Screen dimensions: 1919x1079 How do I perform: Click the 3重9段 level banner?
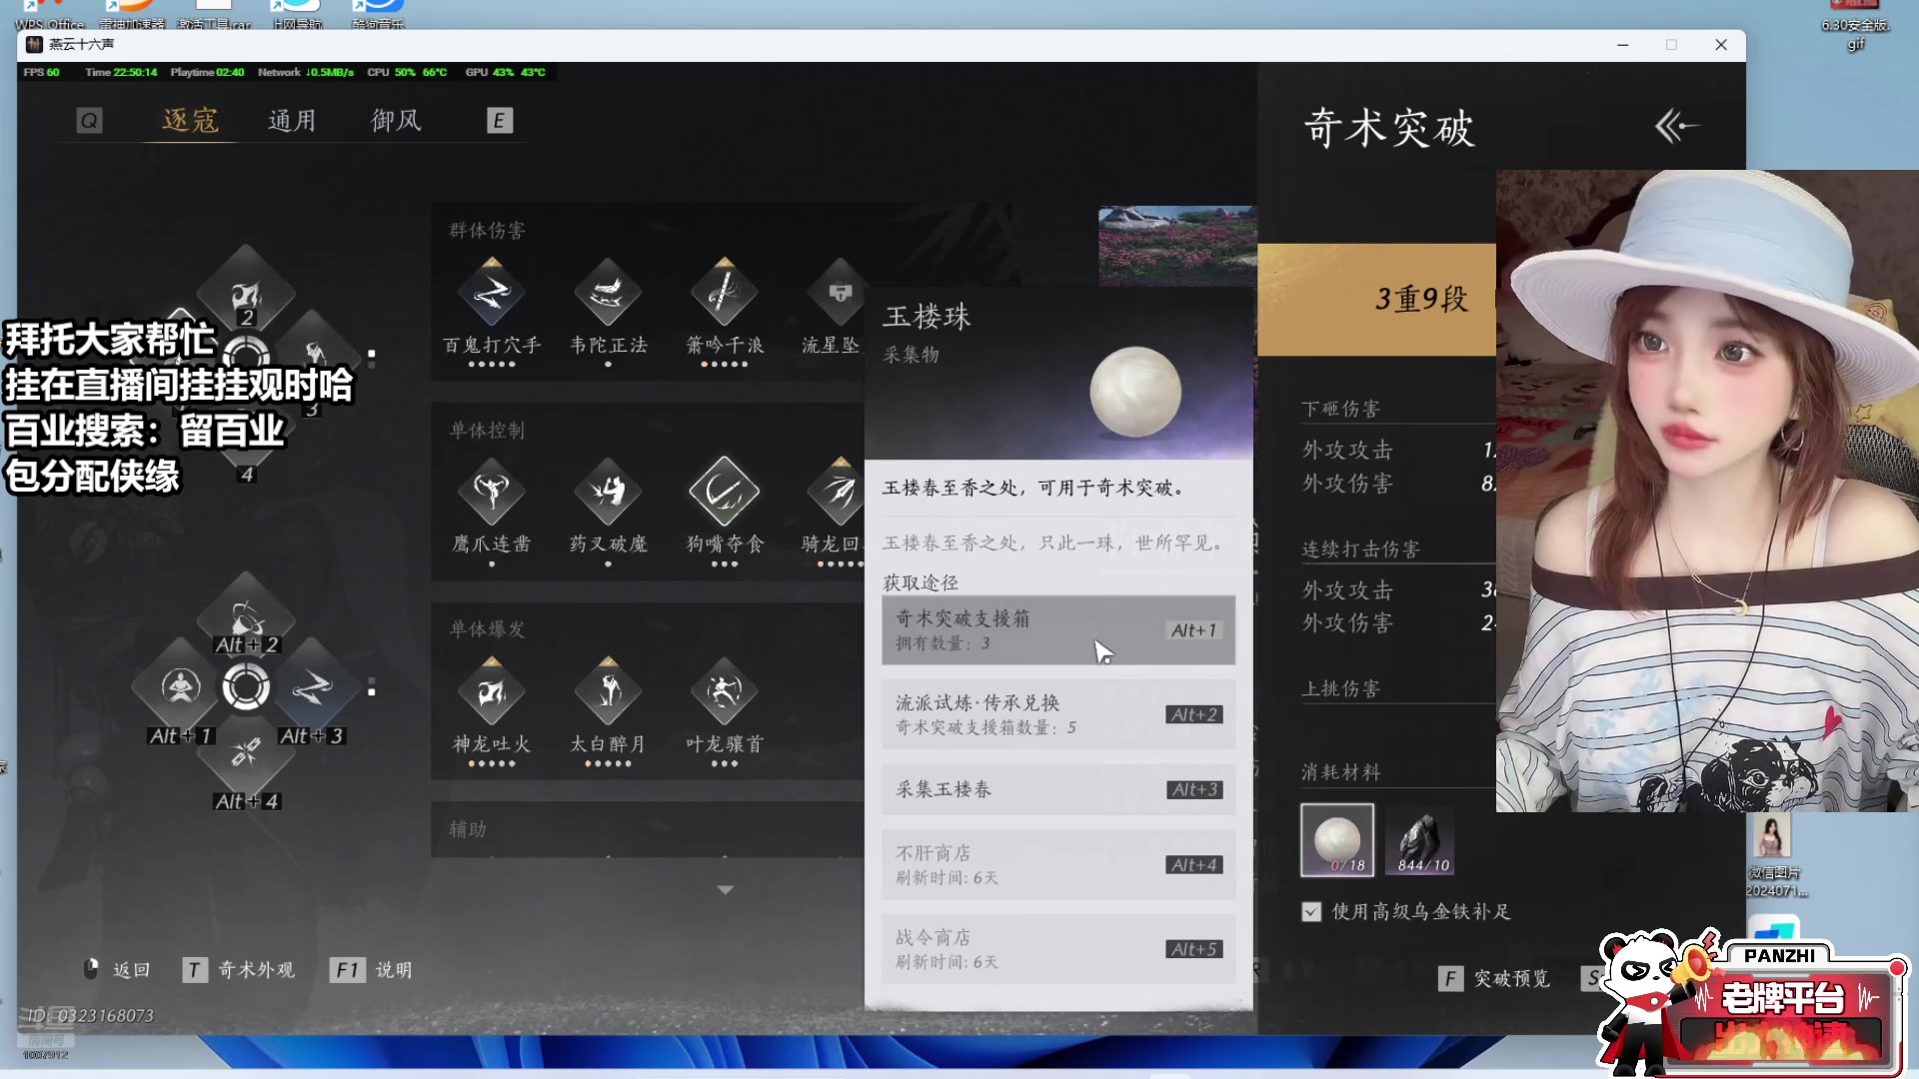coord(1377,300)
